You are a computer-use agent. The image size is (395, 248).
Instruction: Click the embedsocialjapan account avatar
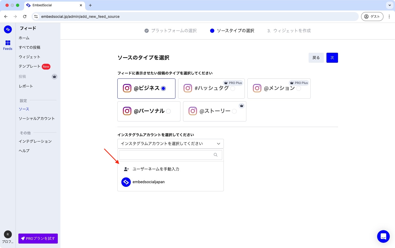click(x=126, y=182)
